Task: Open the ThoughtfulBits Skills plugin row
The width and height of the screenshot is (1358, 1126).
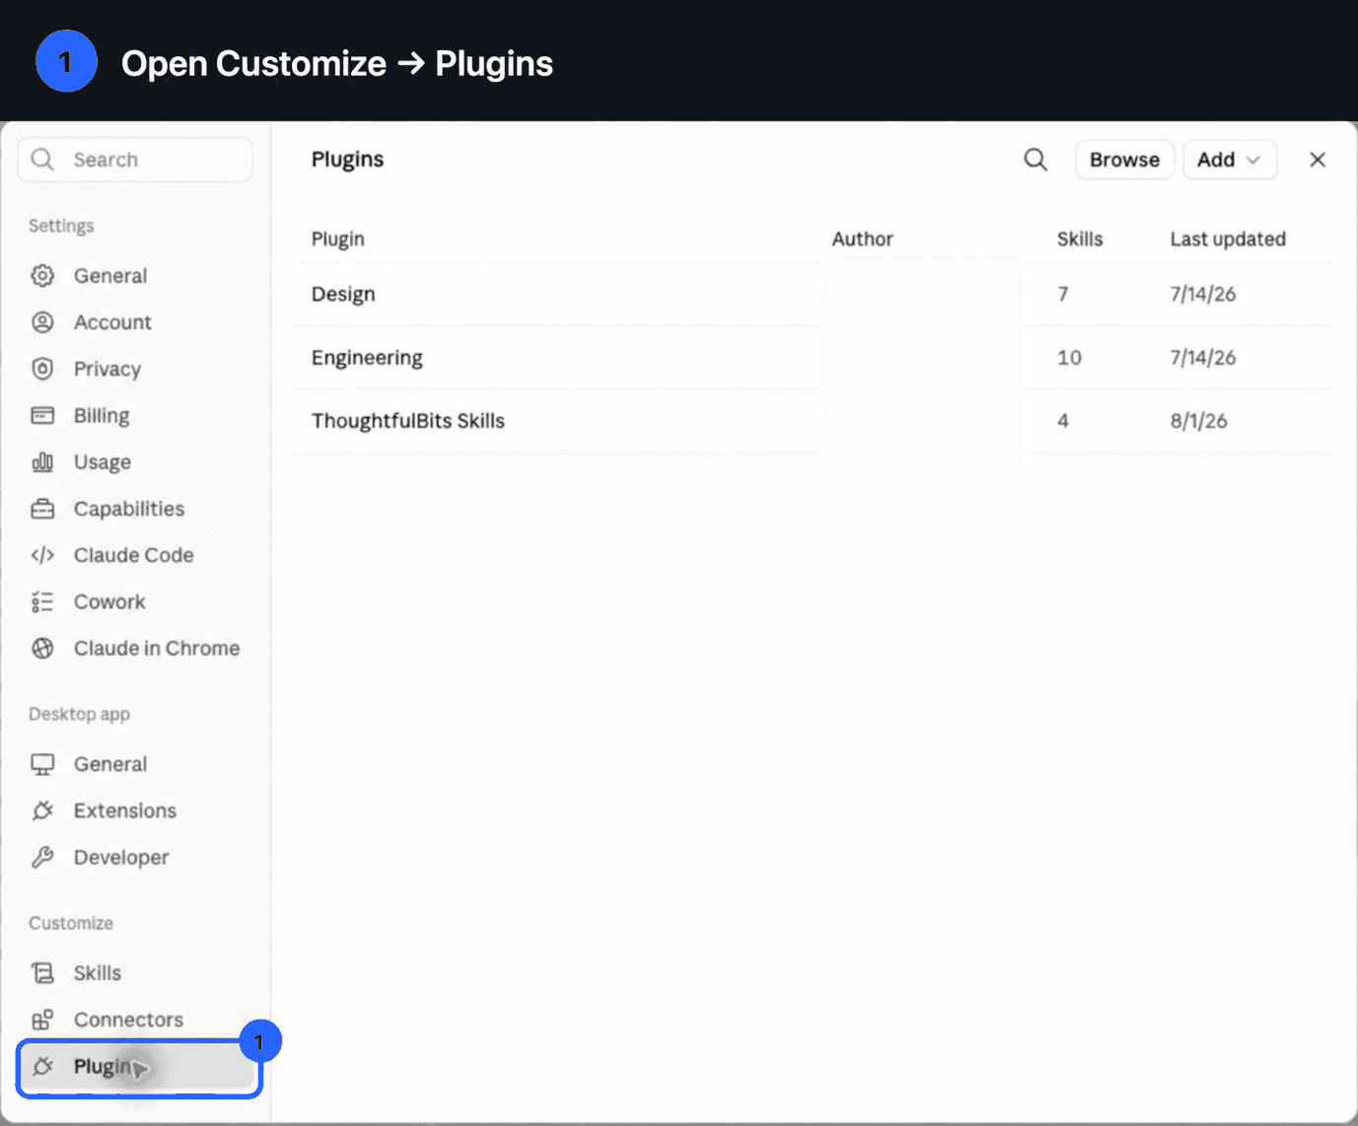Action: click(814, 421)
